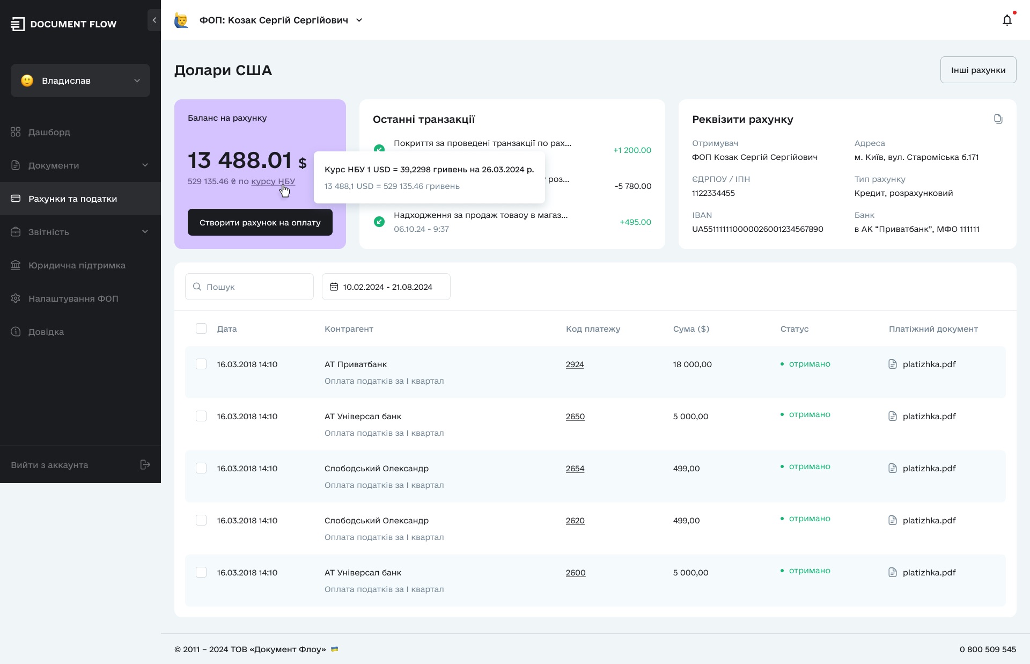Click the 18 000,00 amount cell

[693, 364]
